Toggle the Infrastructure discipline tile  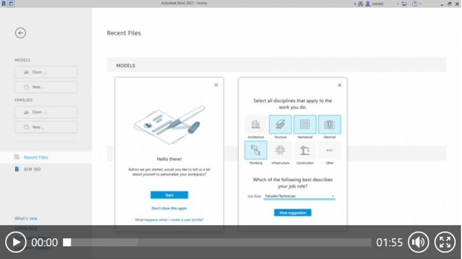pyautogui.click(x=280, y=150)
